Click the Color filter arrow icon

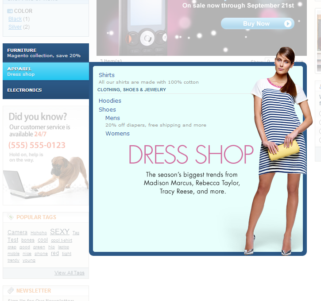pyautogui.click(x=10, y=11)
